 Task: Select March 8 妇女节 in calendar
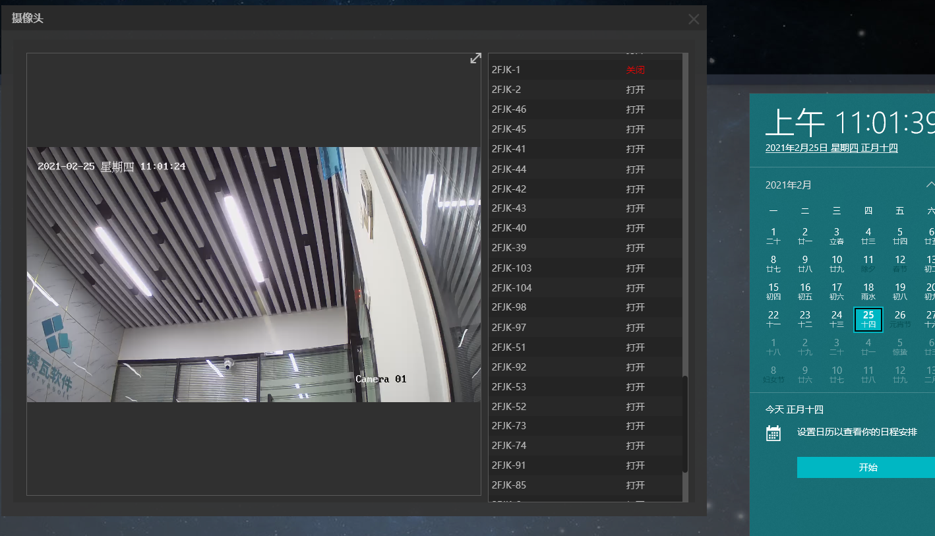pyautogui.click(x=773, y=374)
